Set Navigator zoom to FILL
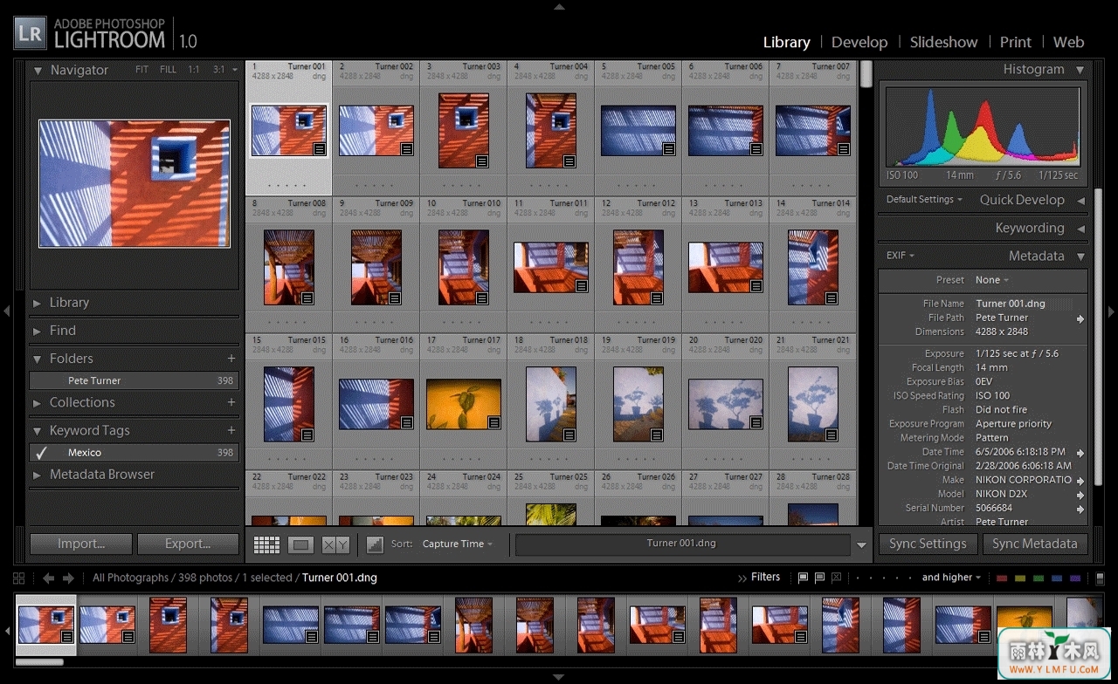Image resolution: width=1118 pixels, height=684 pixels. pos(168,70)
